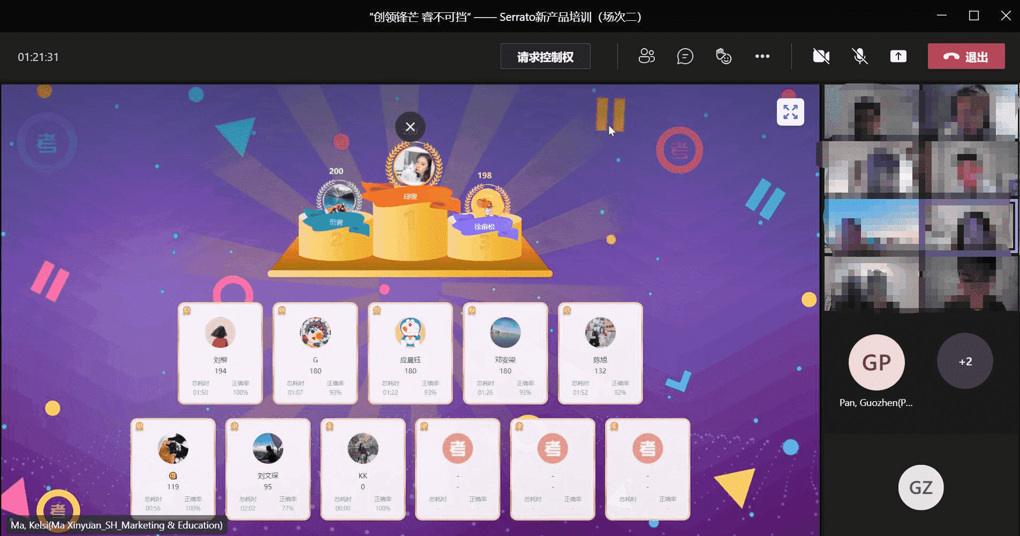Open the raise hand reactions icon
This screenshot has width=1020, height=536.
[723, 56]
